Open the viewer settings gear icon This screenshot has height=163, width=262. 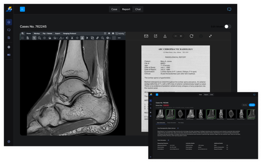pos(109,33)
